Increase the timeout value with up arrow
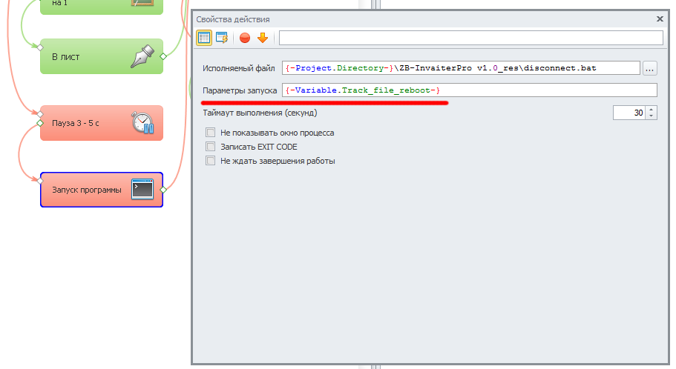Viewport: 676px width, 369px height. (x=652, y=110)
